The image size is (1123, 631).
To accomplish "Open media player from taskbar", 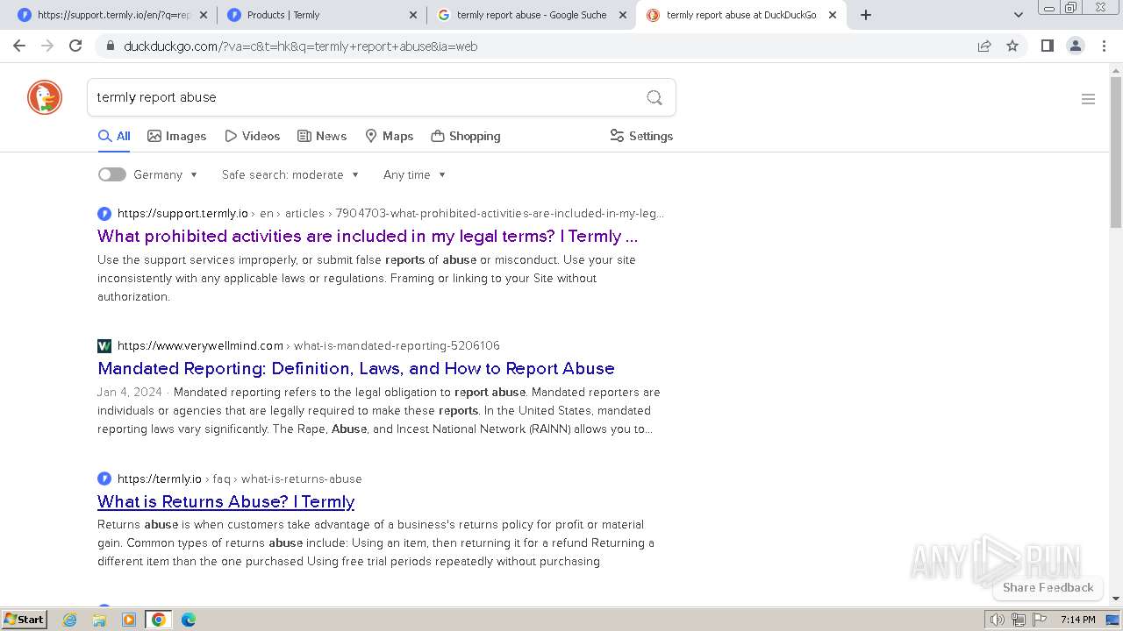I will click(129, 620).
